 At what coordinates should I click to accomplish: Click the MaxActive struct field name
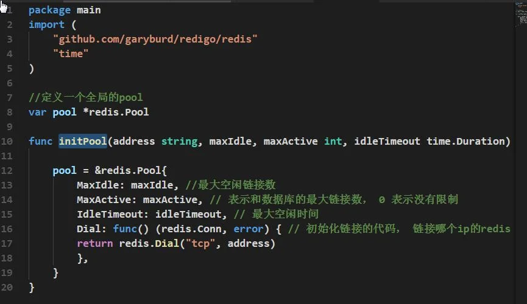[104, 200]
